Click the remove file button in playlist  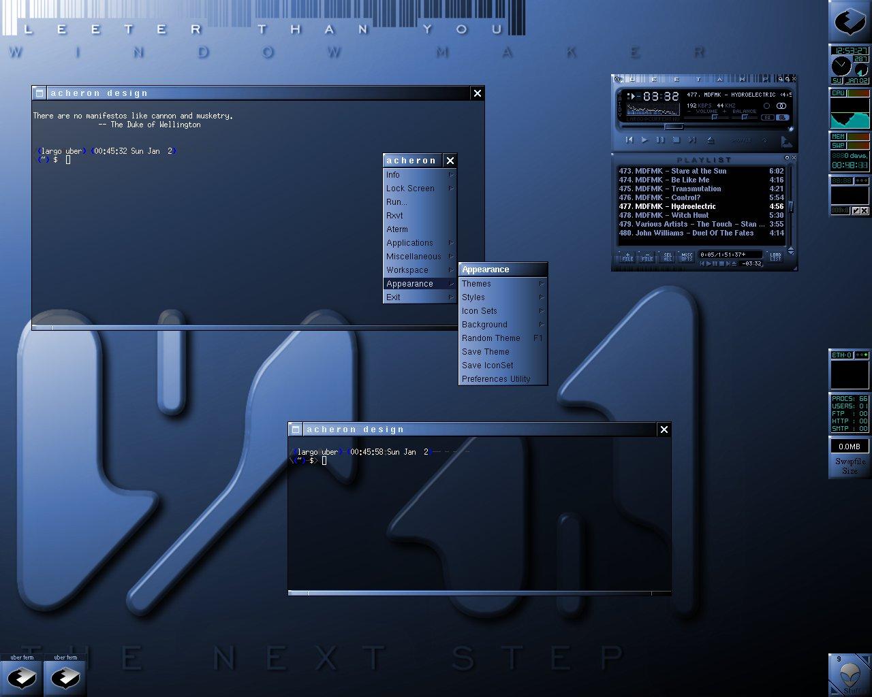(x=647, y=257)
